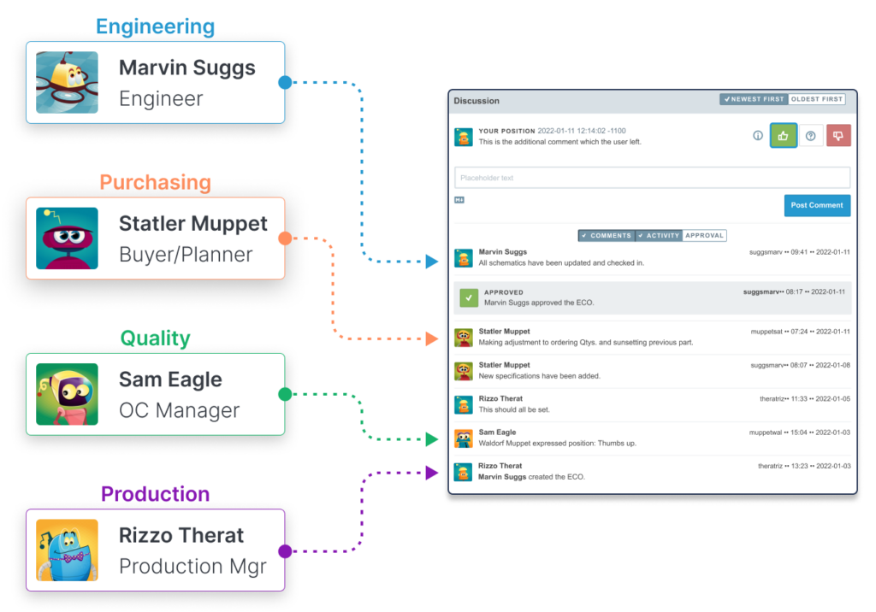This screenshot has height=612, width=876.
Task: Toggle the Activity filter
Action: 659,236
